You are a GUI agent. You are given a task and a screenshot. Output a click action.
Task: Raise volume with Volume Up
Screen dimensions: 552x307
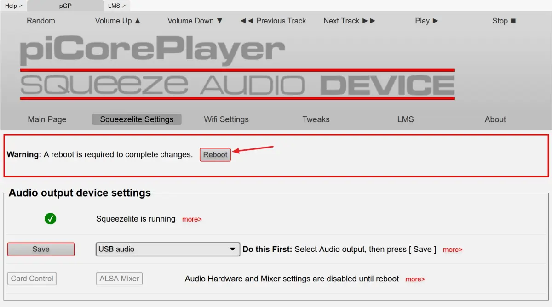pyautogui.click(x=118, y=21)
